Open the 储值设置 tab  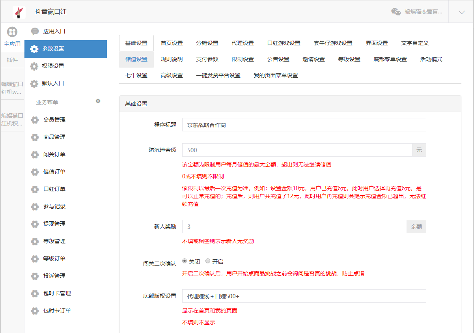pos(136,59)
